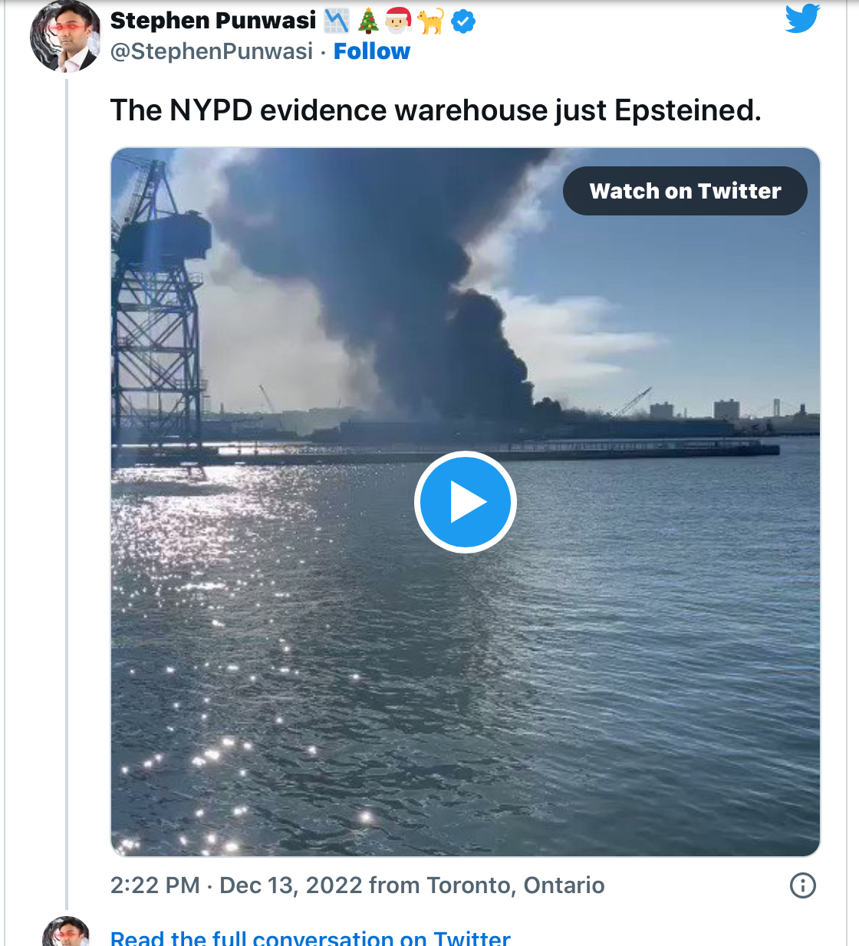Follow Stephen Punwasi
The image size is (859, 946).
tap(372, 51)
